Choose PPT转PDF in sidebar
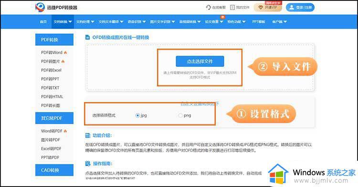 (x=50, y=157)
